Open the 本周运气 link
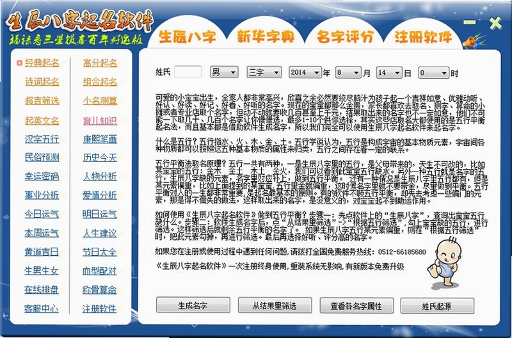Viewport: 512px width, 338px height. click(42, 233)
